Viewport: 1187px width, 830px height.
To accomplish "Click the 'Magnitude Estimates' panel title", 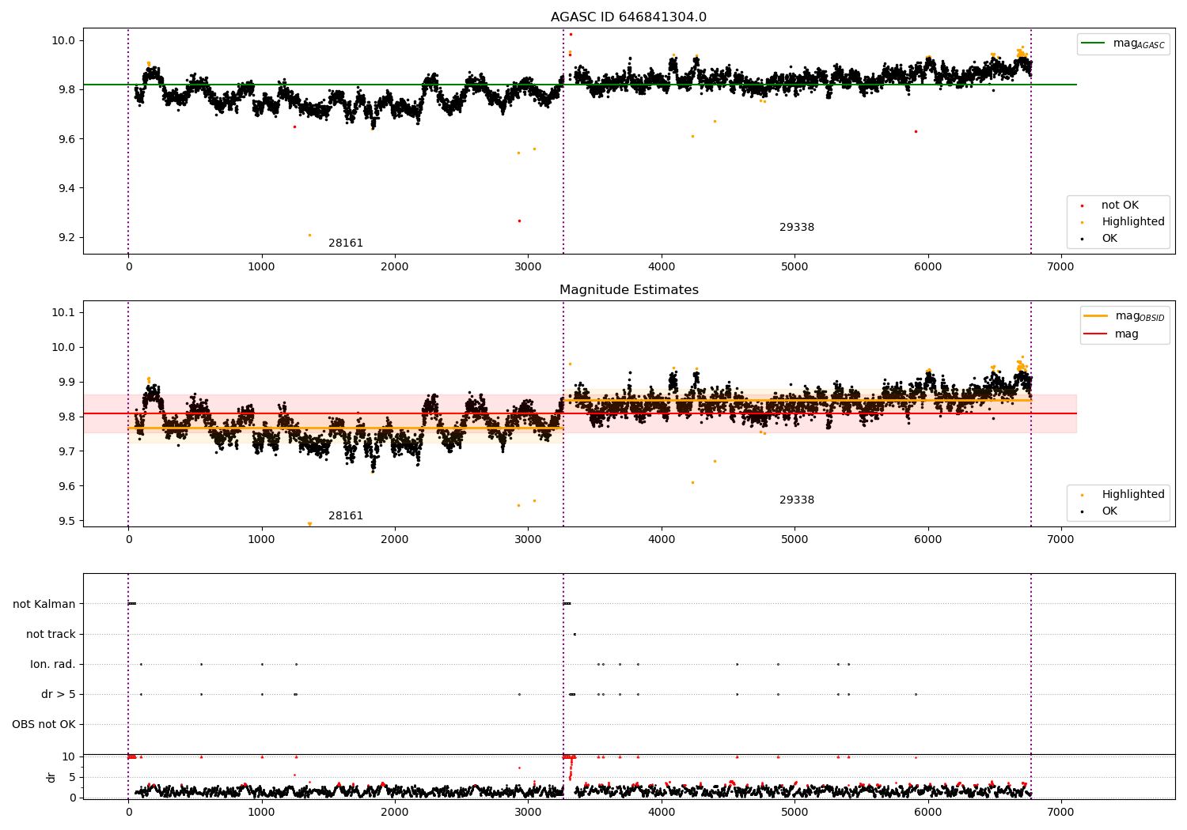I will pos(628,290).
